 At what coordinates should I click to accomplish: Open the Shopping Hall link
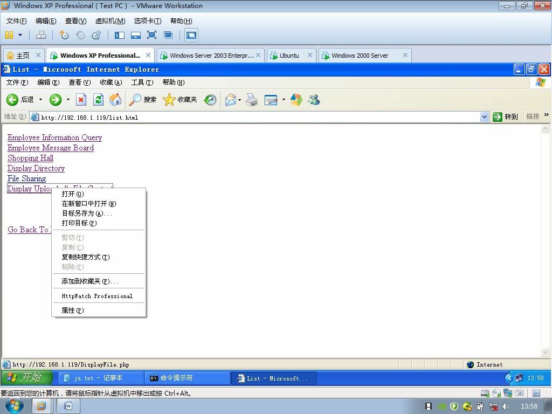point(30,158)
